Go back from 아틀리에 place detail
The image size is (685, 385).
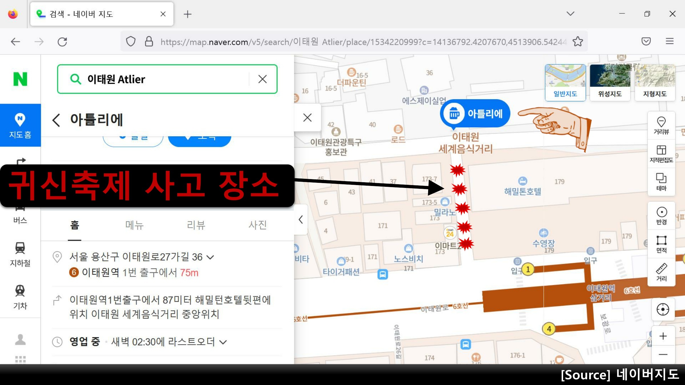pyautogui.click(x=56, y=120)
